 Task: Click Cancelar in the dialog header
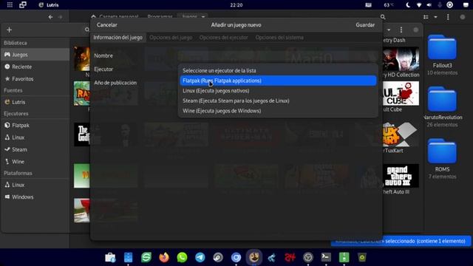[x=106, y=25]
